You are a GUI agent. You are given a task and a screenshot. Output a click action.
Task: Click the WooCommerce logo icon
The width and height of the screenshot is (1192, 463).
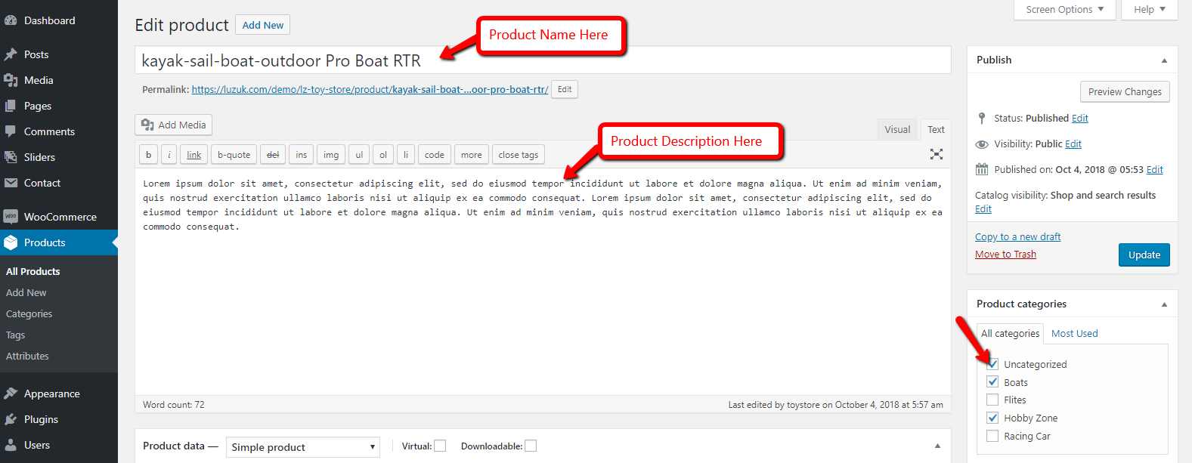[11, 217]
